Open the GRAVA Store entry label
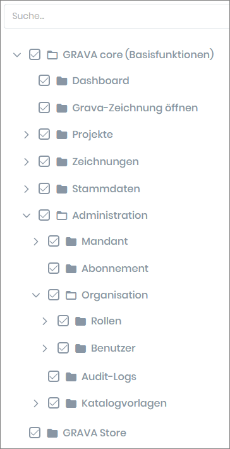This screenshot has width=230, height=449. point(94,433)
